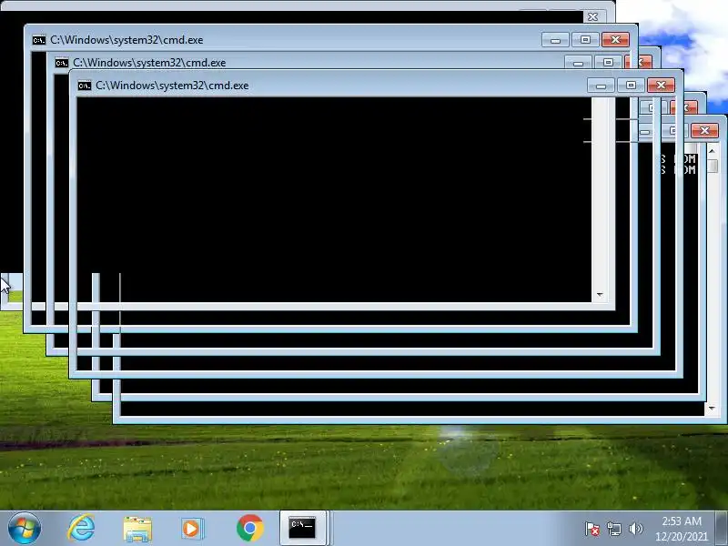Open Windows Explorer folder icon in taskbar

pos(137,530)
